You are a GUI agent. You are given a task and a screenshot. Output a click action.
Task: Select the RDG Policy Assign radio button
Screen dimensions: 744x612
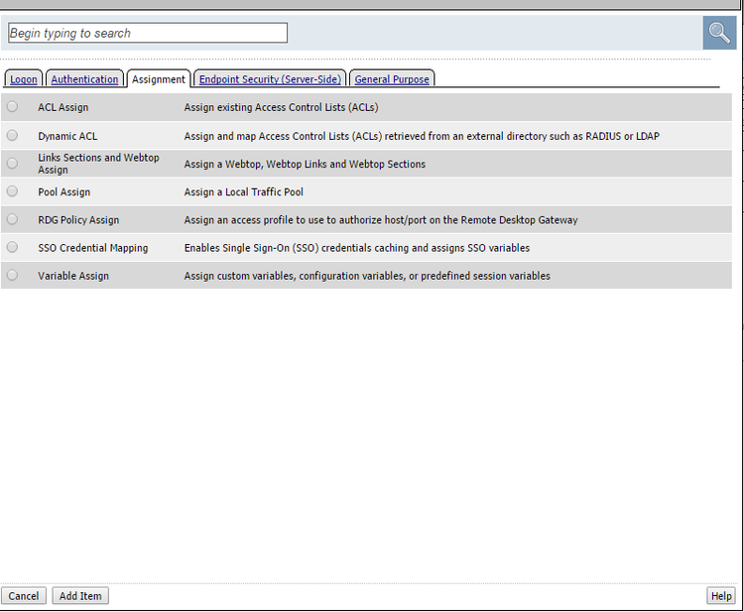coord(13,219)
